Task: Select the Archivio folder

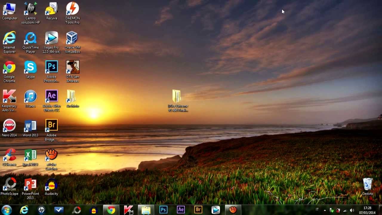Action: click(73, 99)
